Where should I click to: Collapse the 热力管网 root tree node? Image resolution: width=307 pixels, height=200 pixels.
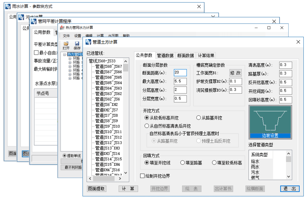tap(64, 54)
